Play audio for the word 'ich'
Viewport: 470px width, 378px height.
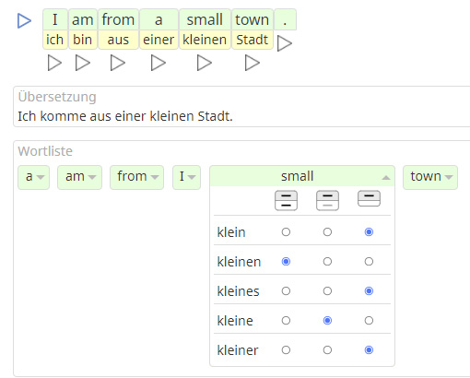(x=54, y=63)
